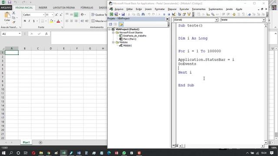Open the borders dropdown arrow
The width and height of the screenshot is (278, 156).
[46, 21]
